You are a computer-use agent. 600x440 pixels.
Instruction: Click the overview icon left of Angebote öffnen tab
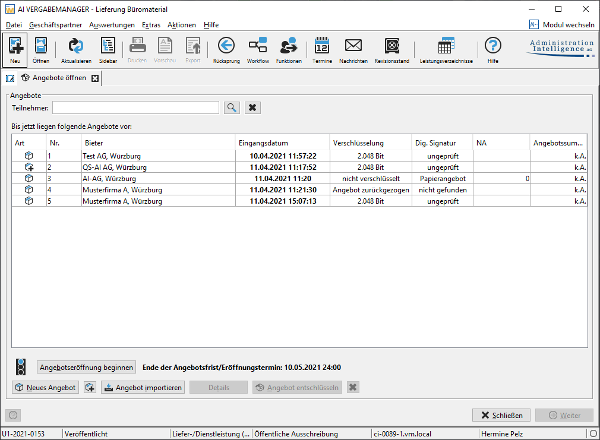[x=10, y=78]
